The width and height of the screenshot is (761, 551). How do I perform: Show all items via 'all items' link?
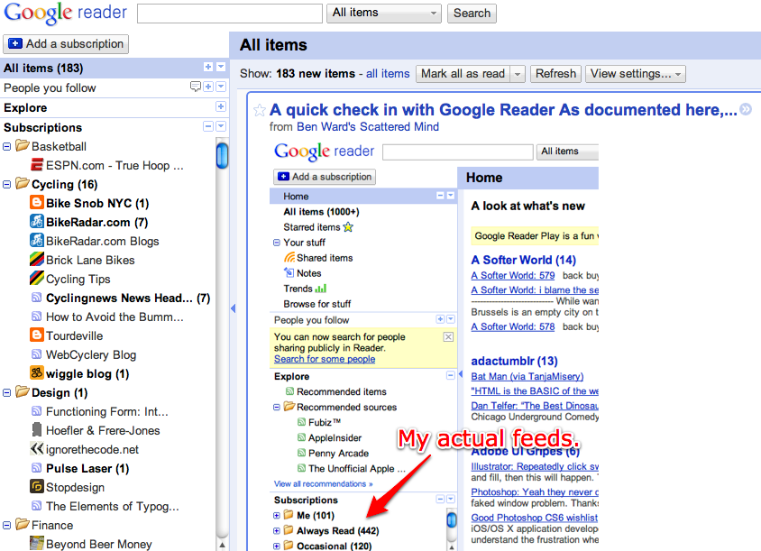tap(388, 74)
